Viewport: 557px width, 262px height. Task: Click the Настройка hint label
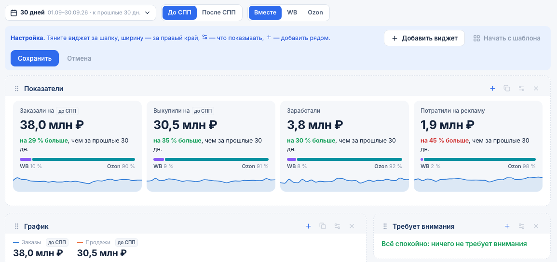coord(27,38)
